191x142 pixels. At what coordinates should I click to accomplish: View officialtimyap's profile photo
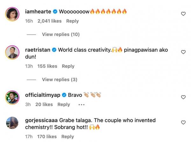(x=12, y=97)
